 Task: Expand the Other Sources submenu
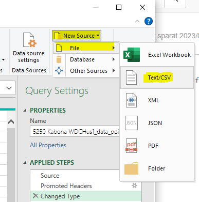(86, 71)
